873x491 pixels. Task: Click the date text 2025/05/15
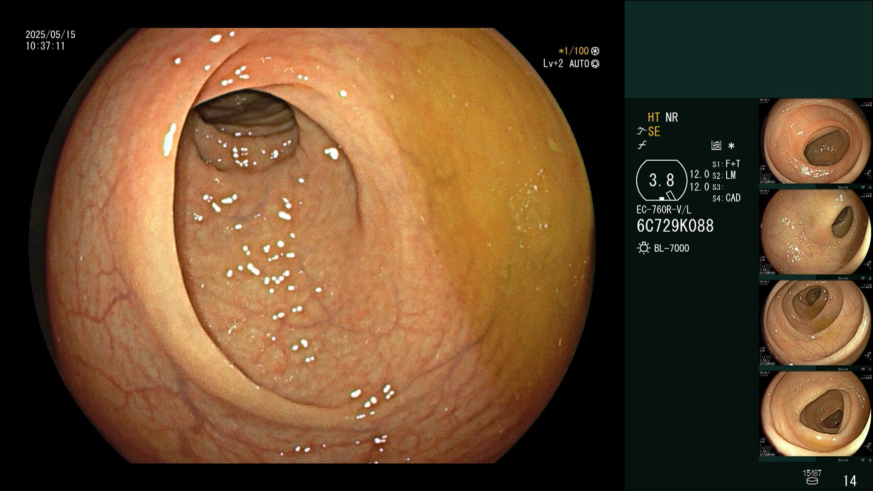pos(50,35)
